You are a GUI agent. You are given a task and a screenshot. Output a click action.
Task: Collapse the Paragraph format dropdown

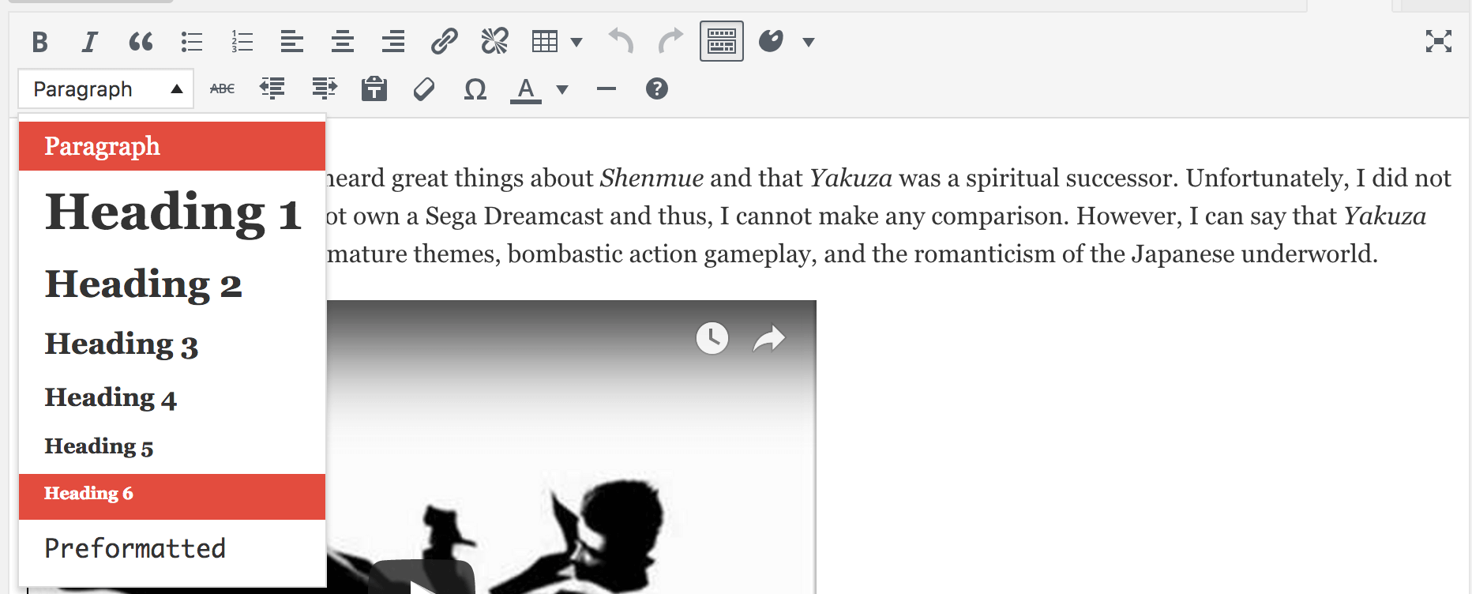(x=106, y=89)
